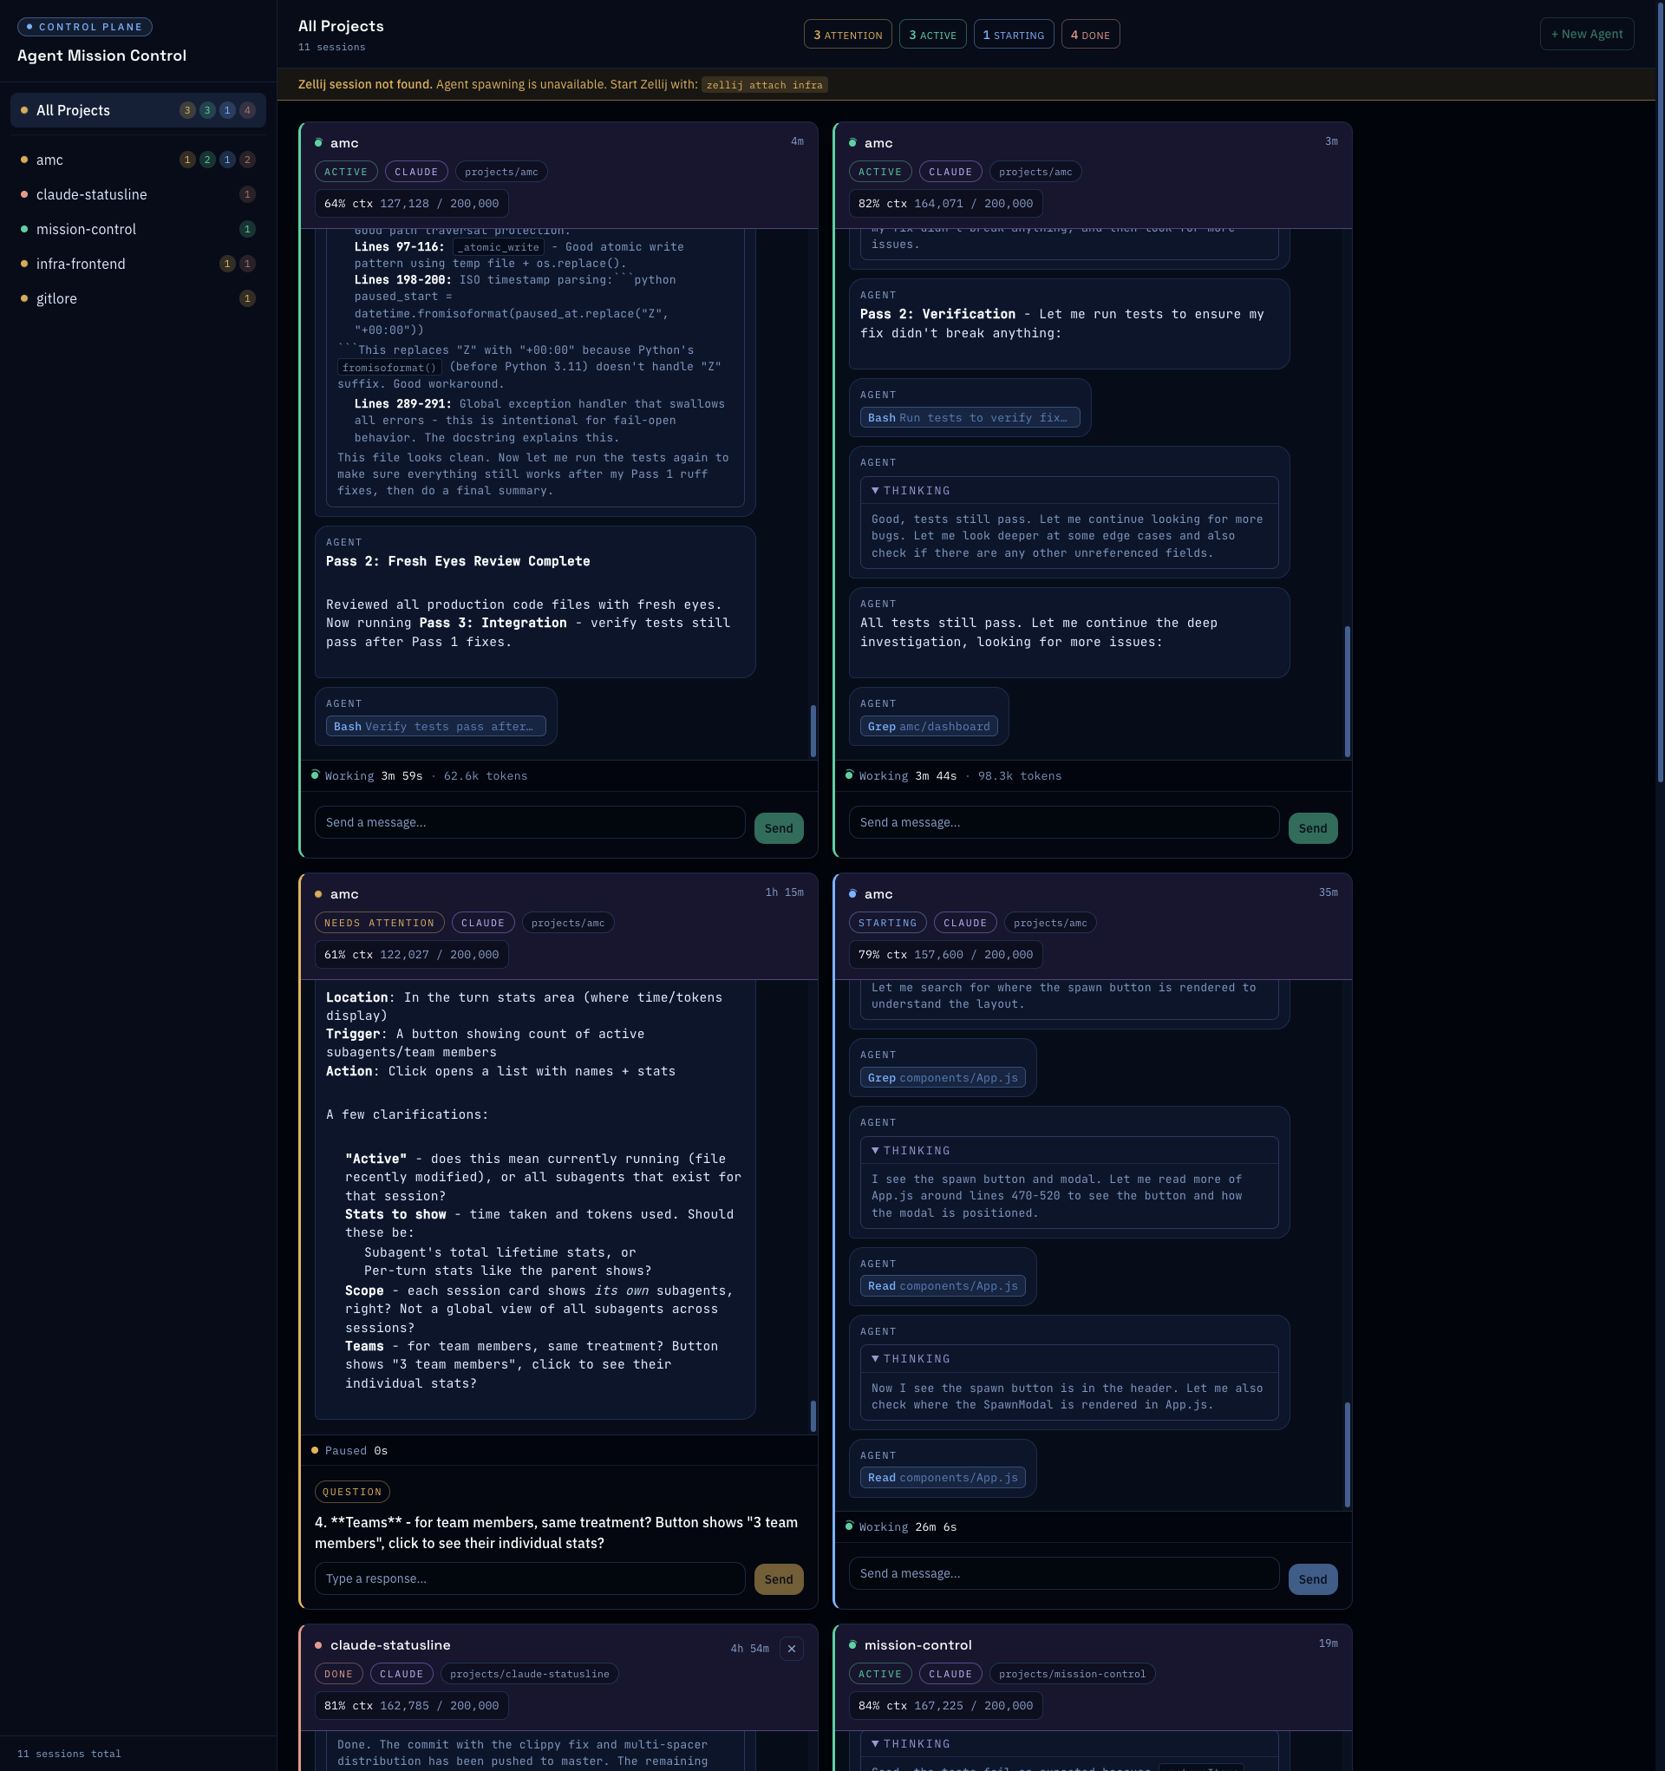
Task: Click Send on the needs-attention question card
Action: pyautogui.click(x=778, y=1579)
